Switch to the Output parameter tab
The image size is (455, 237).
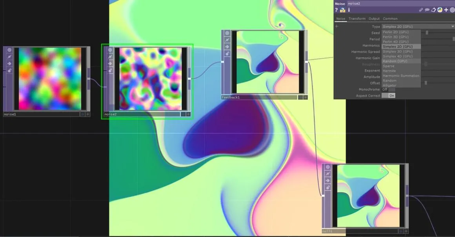click(374, 18)
